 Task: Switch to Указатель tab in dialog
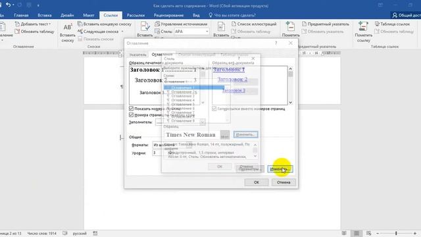137,55
